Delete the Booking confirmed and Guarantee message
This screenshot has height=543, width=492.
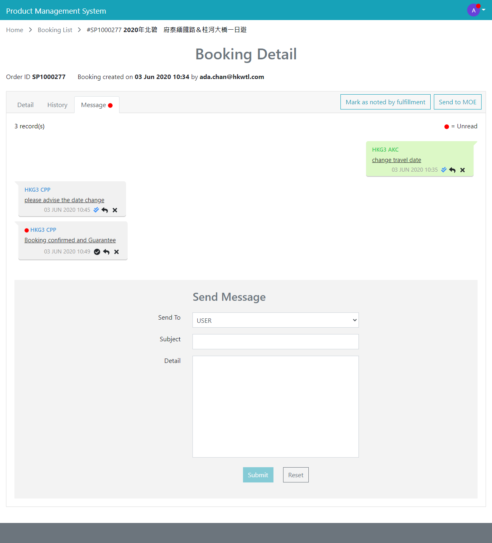[x=116, y=251]
